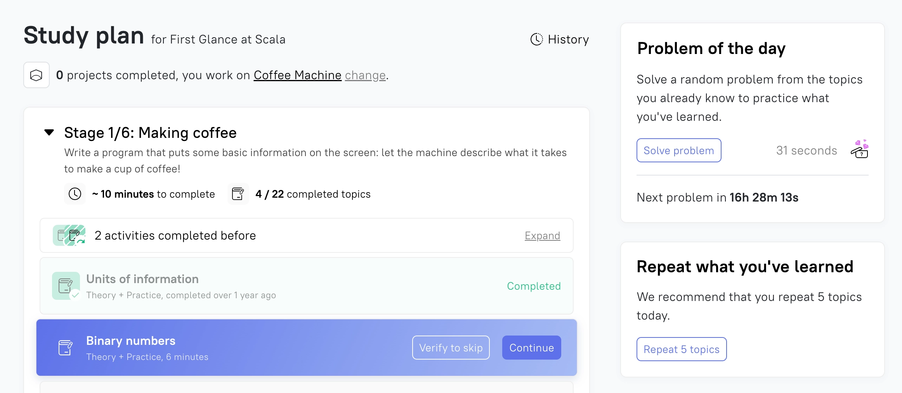This screenshot has height=393, width=902.
Task: Collapse the Stage 1/6 triangle
Action: point(49,132)
